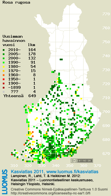Click the grid label 310 on the bottom axis

click(14, 166)
